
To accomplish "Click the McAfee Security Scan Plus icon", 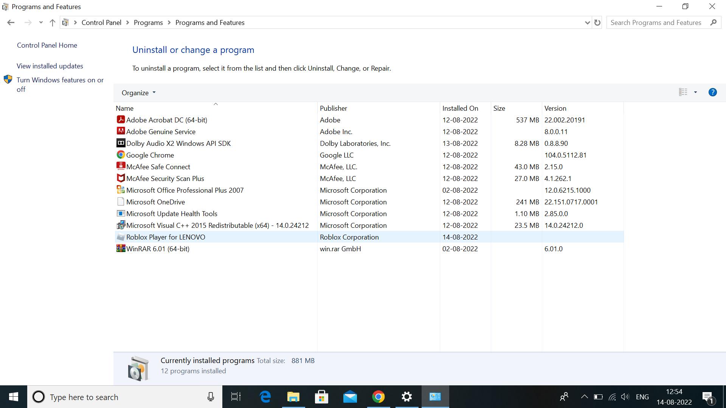I will coord(121,178).
